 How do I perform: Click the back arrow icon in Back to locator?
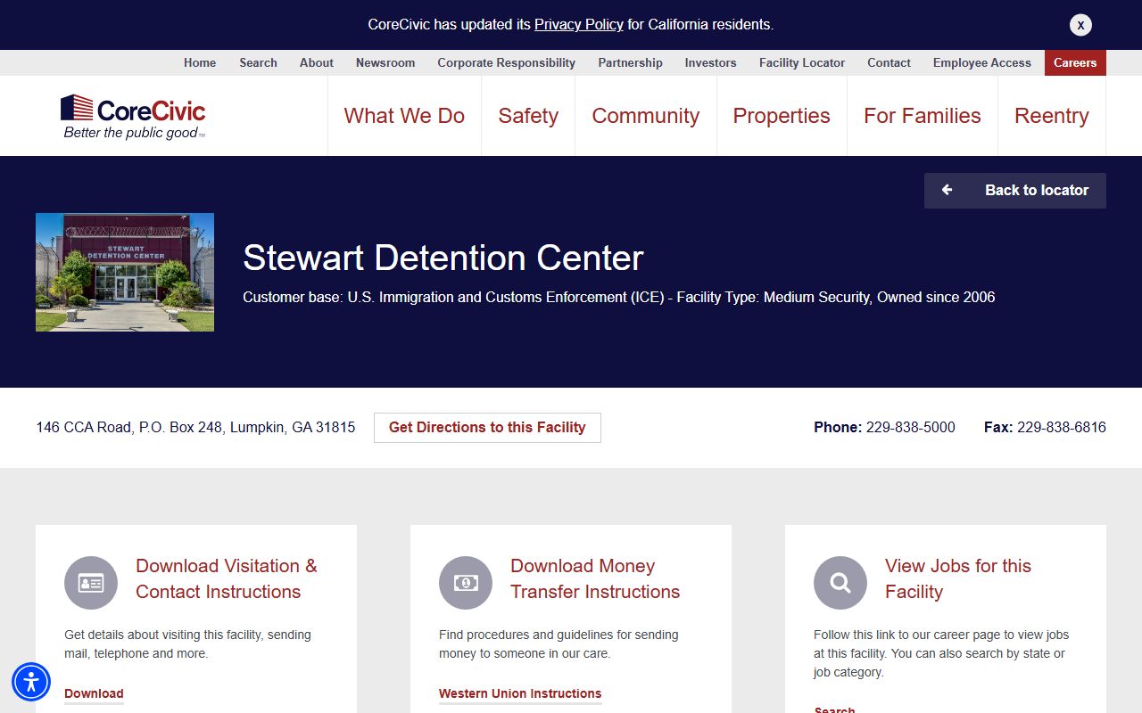948,190
